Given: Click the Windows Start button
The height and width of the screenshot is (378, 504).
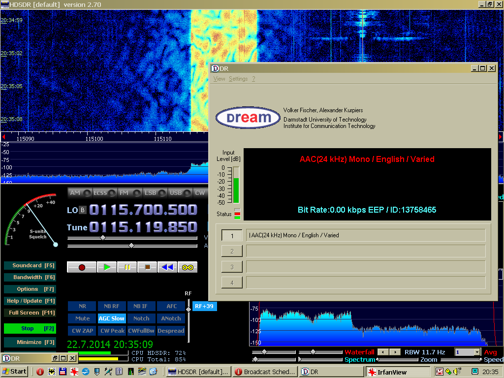Looking at the screenshot, I should tap(14, 372).
